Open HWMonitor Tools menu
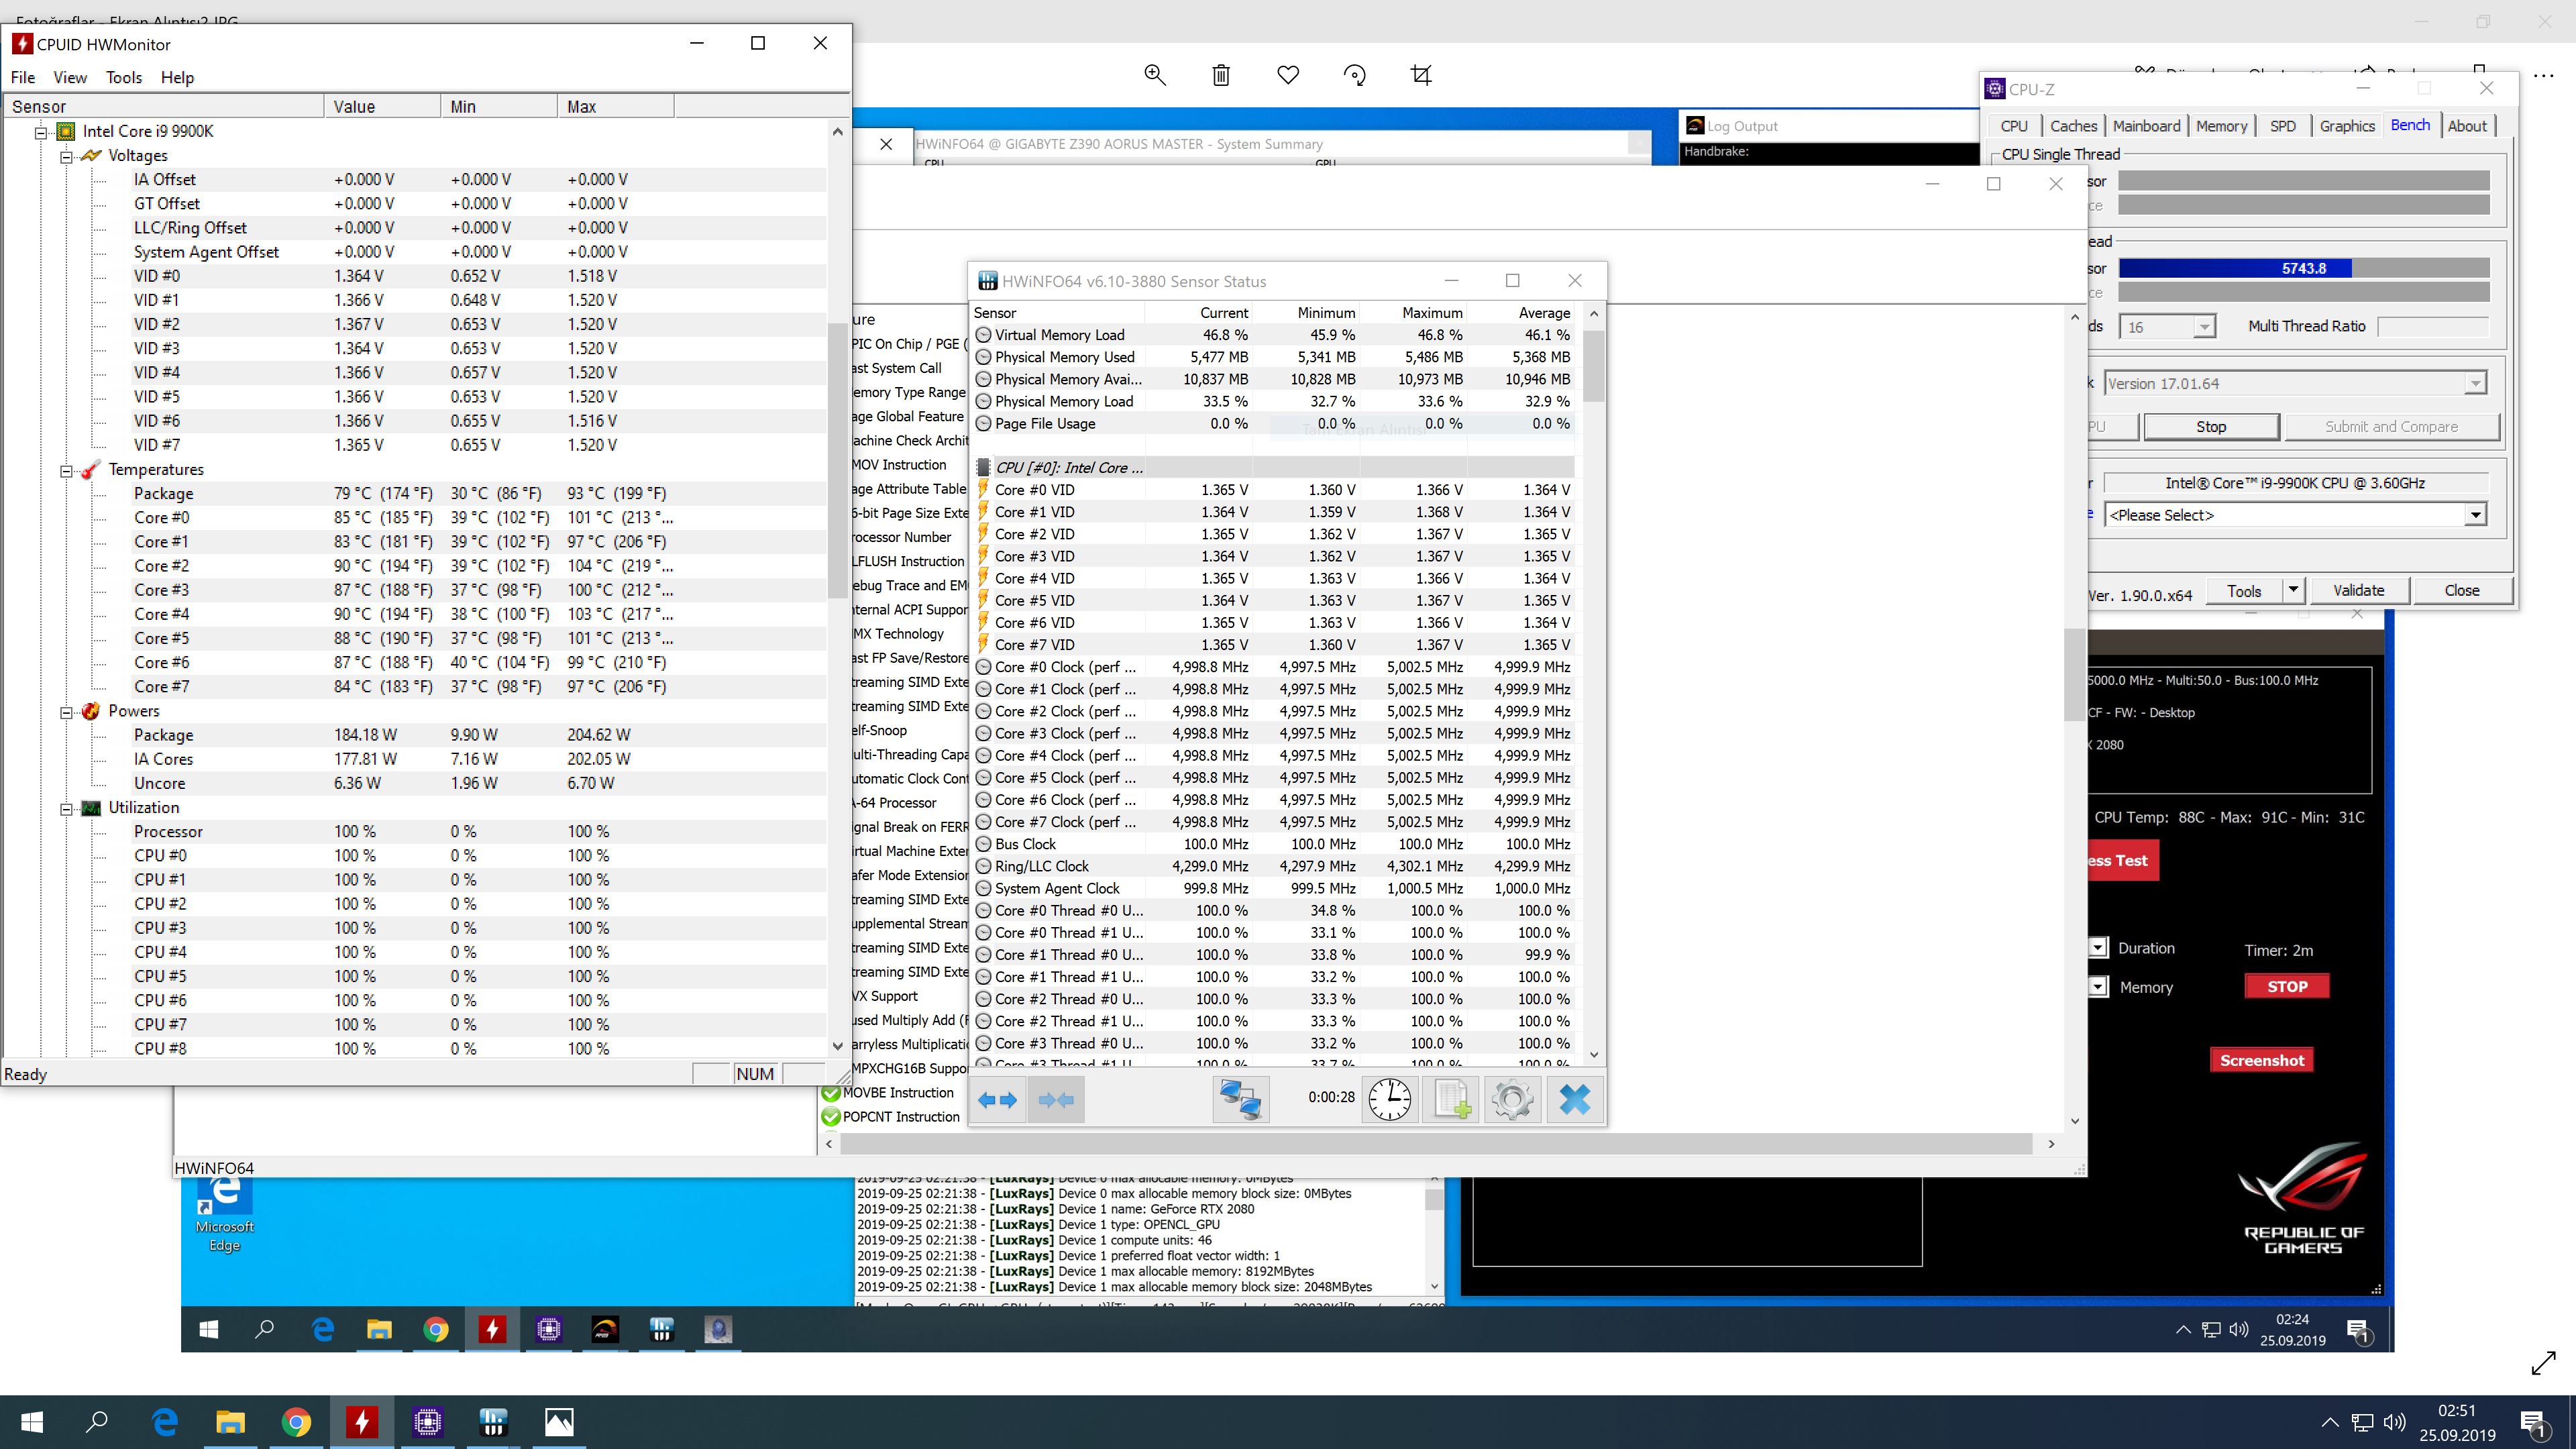The height and width of the screenshot is (1449, 2576). pos(124,77)
